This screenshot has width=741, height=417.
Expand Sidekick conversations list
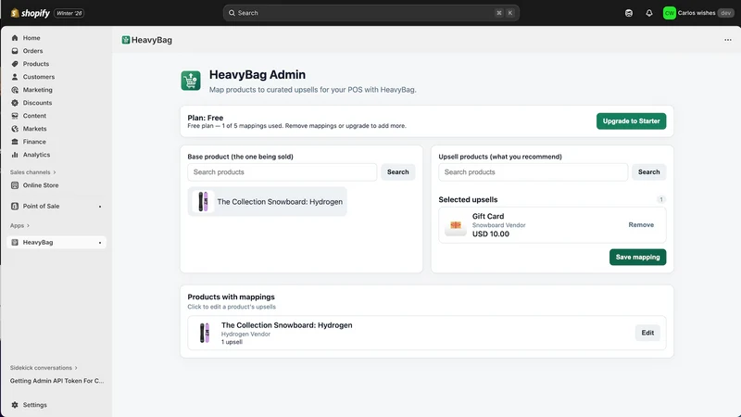point(44,367)
